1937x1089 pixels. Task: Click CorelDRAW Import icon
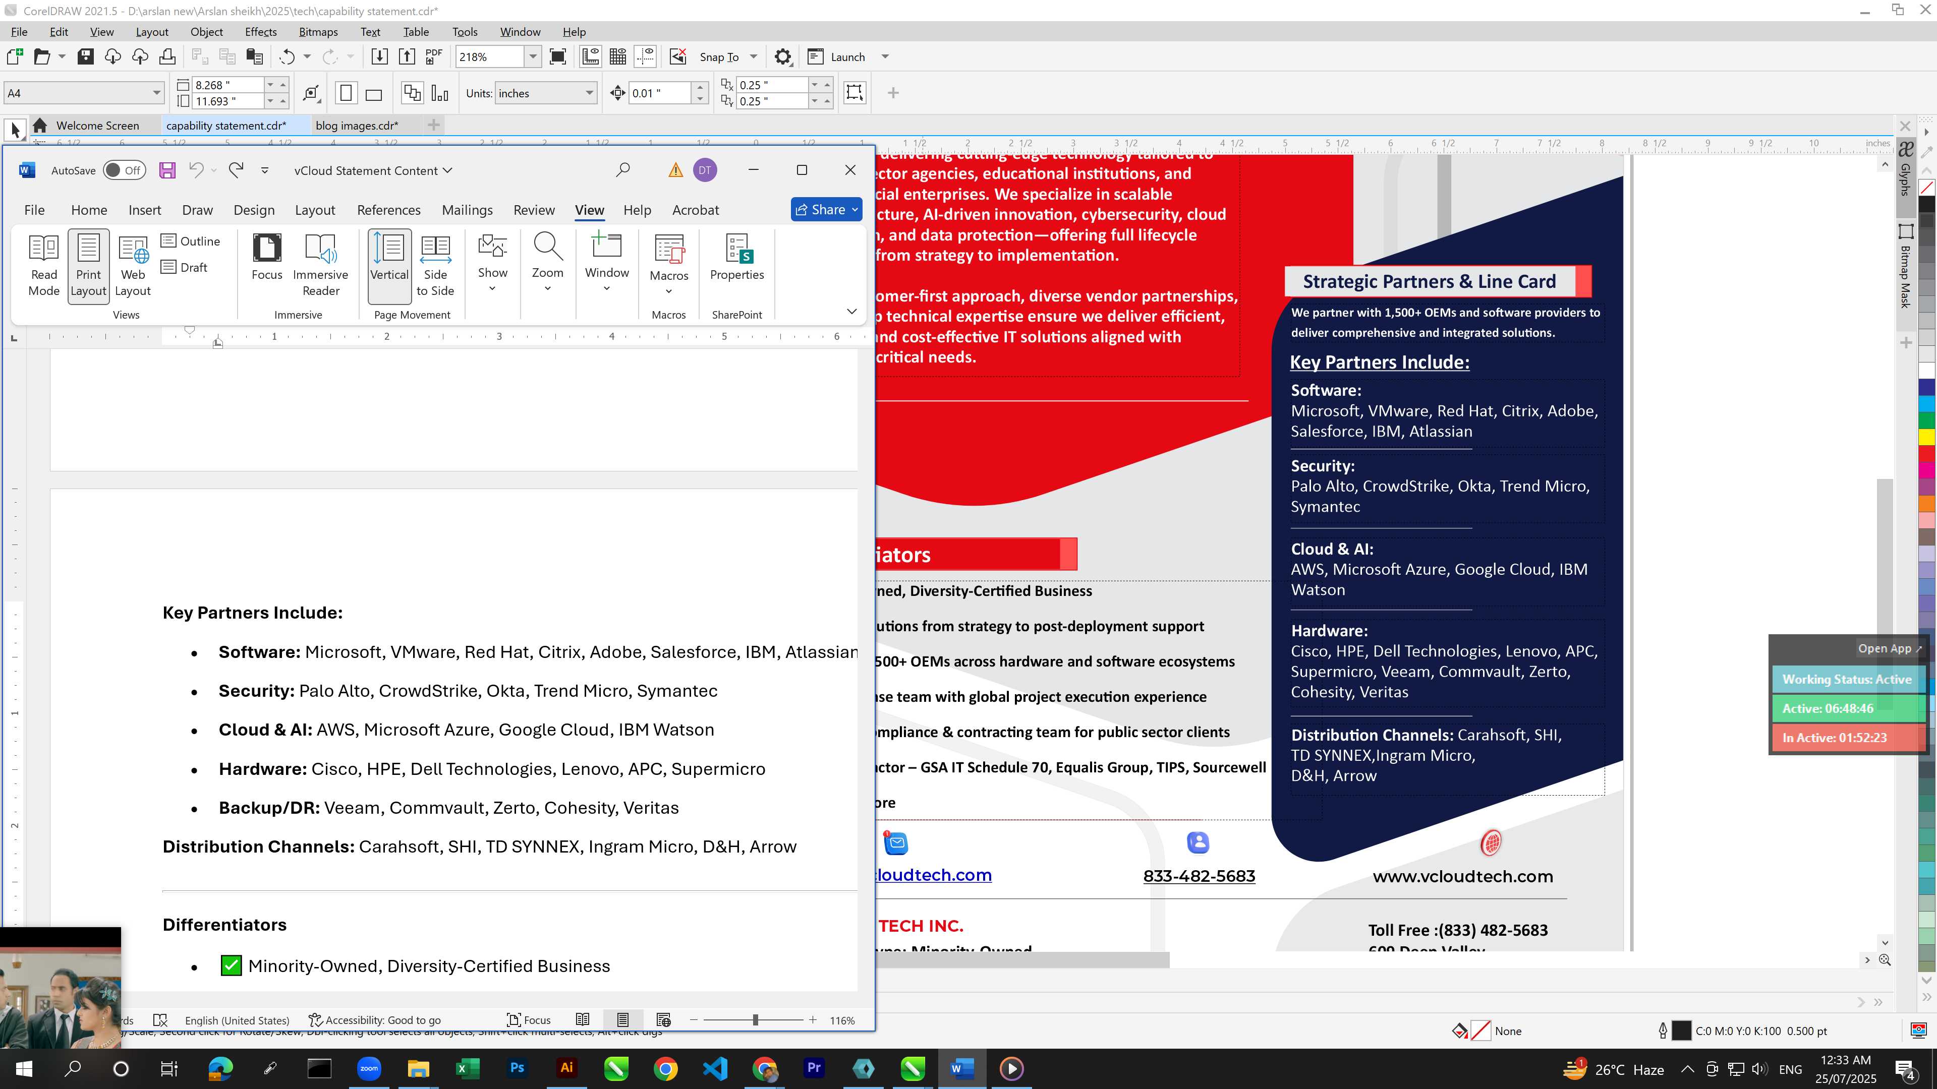(x=380, y=56)
